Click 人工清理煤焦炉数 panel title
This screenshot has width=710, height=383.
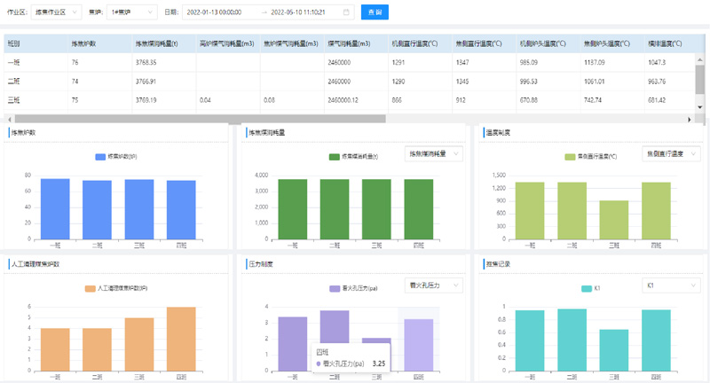tap(35, 264)
